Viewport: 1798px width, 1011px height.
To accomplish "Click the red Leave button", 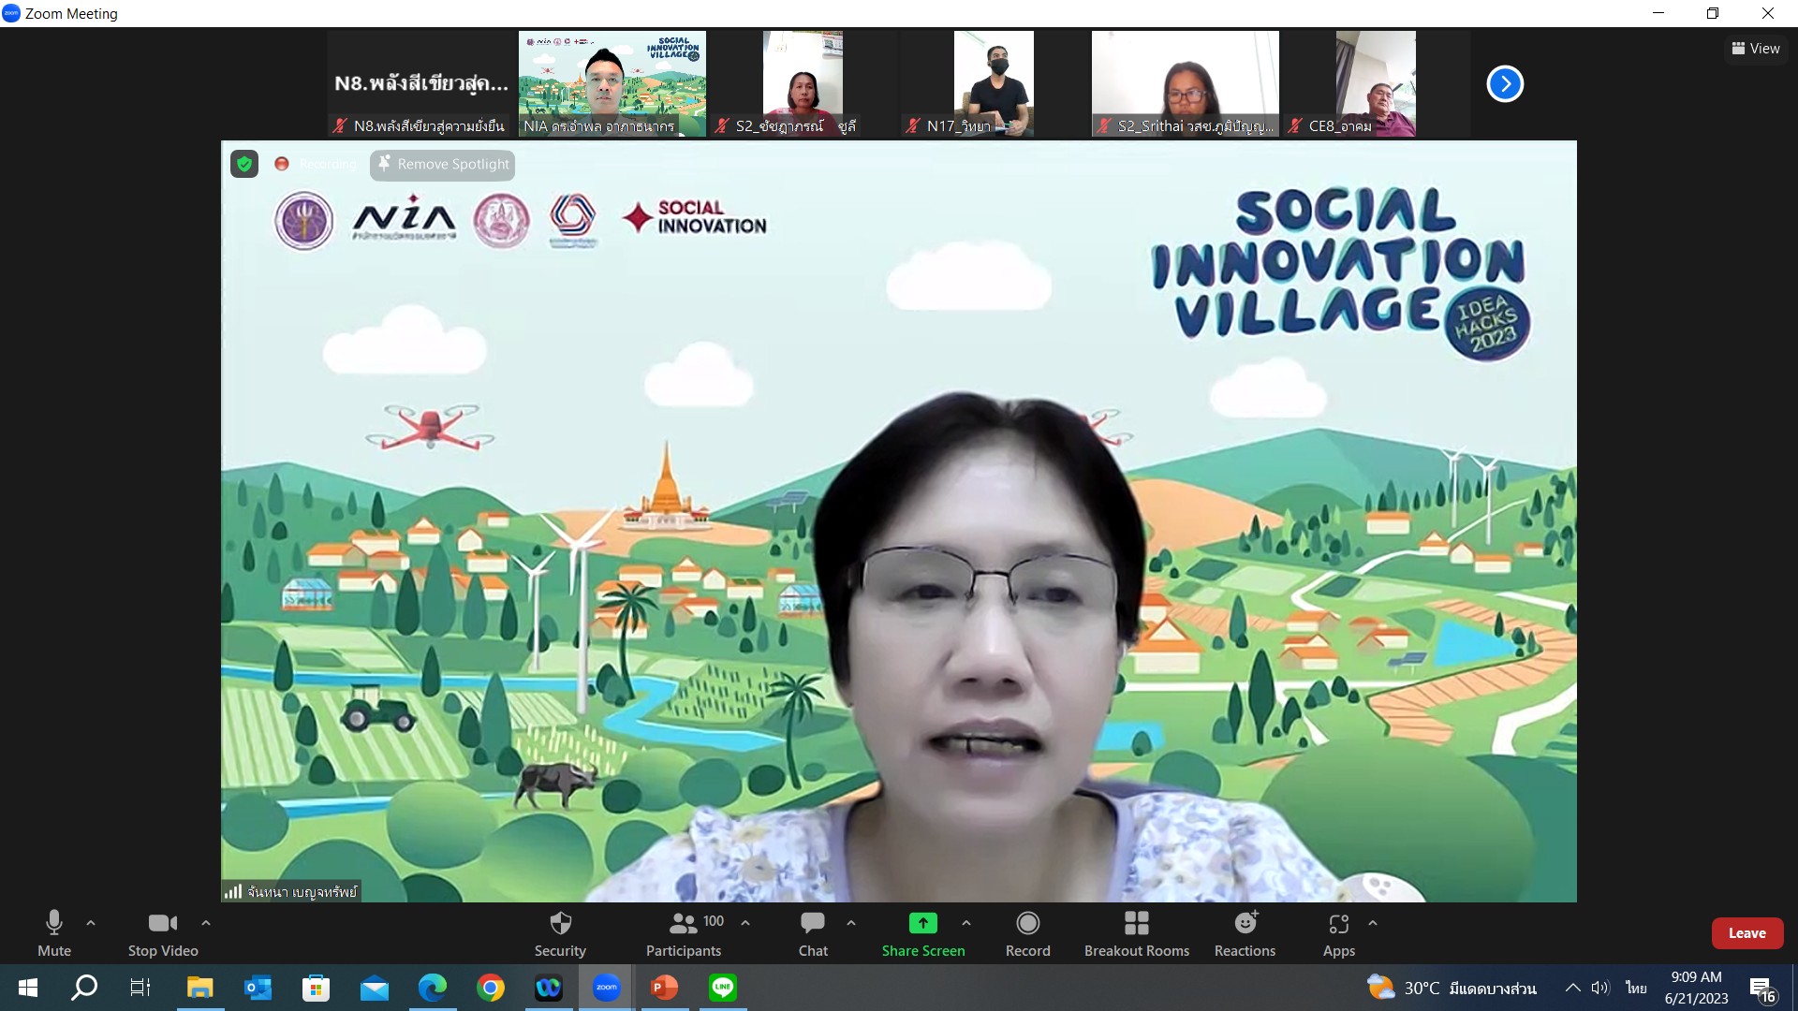I will pos(1746,933).
